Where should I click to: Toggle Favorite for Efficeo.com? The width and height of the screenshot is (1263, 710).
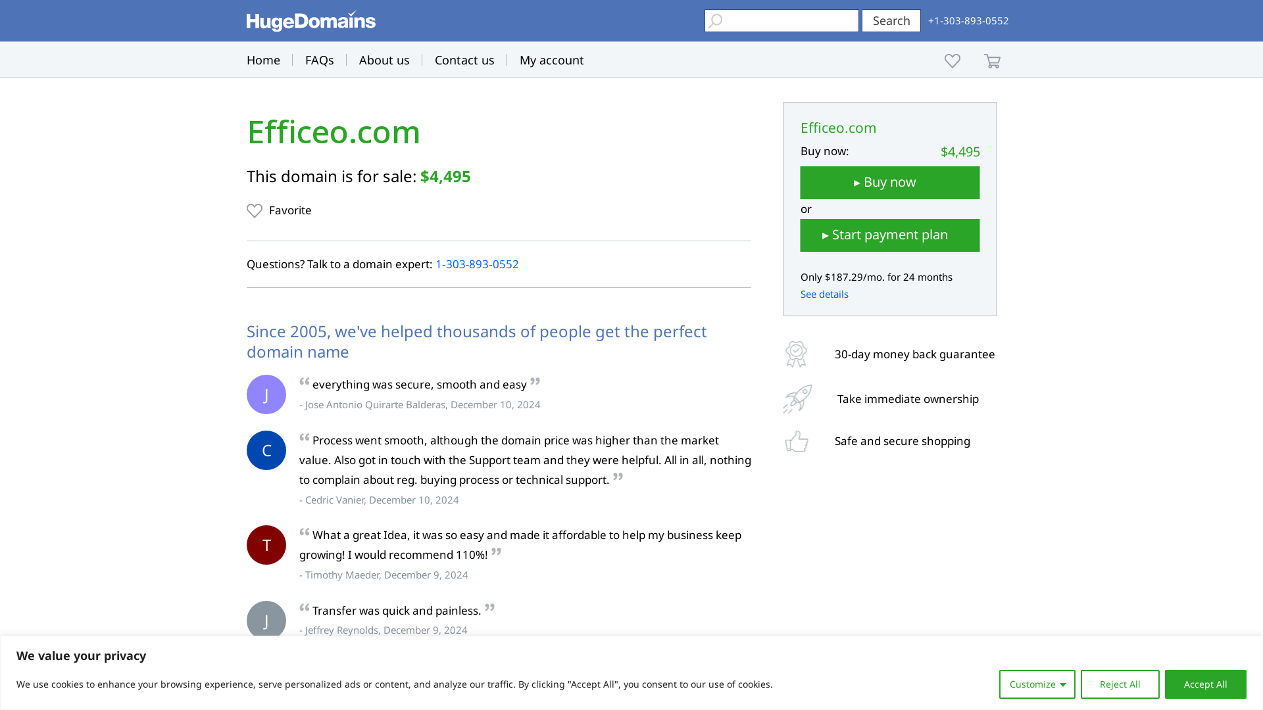279,210
